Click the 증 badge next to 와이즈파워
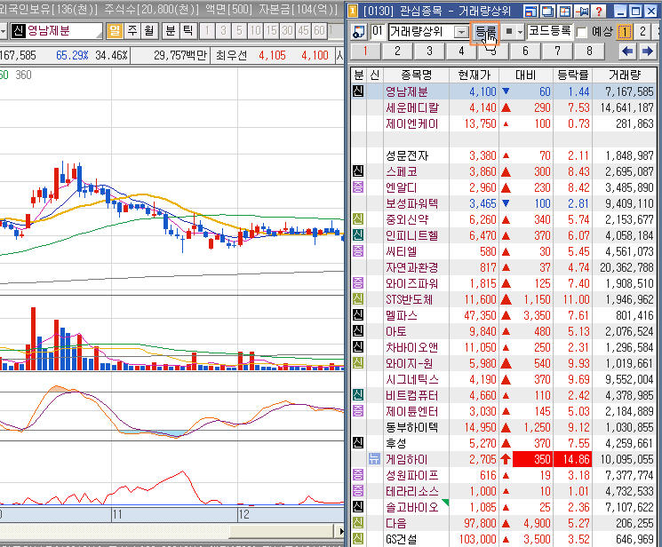The width and height of the screenshot is (662, 547). [x=358, y=282]
